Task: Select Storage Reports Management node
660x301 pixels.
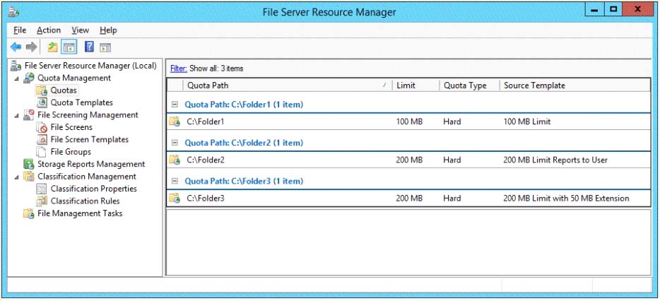Action: click(x=91, y=164)
